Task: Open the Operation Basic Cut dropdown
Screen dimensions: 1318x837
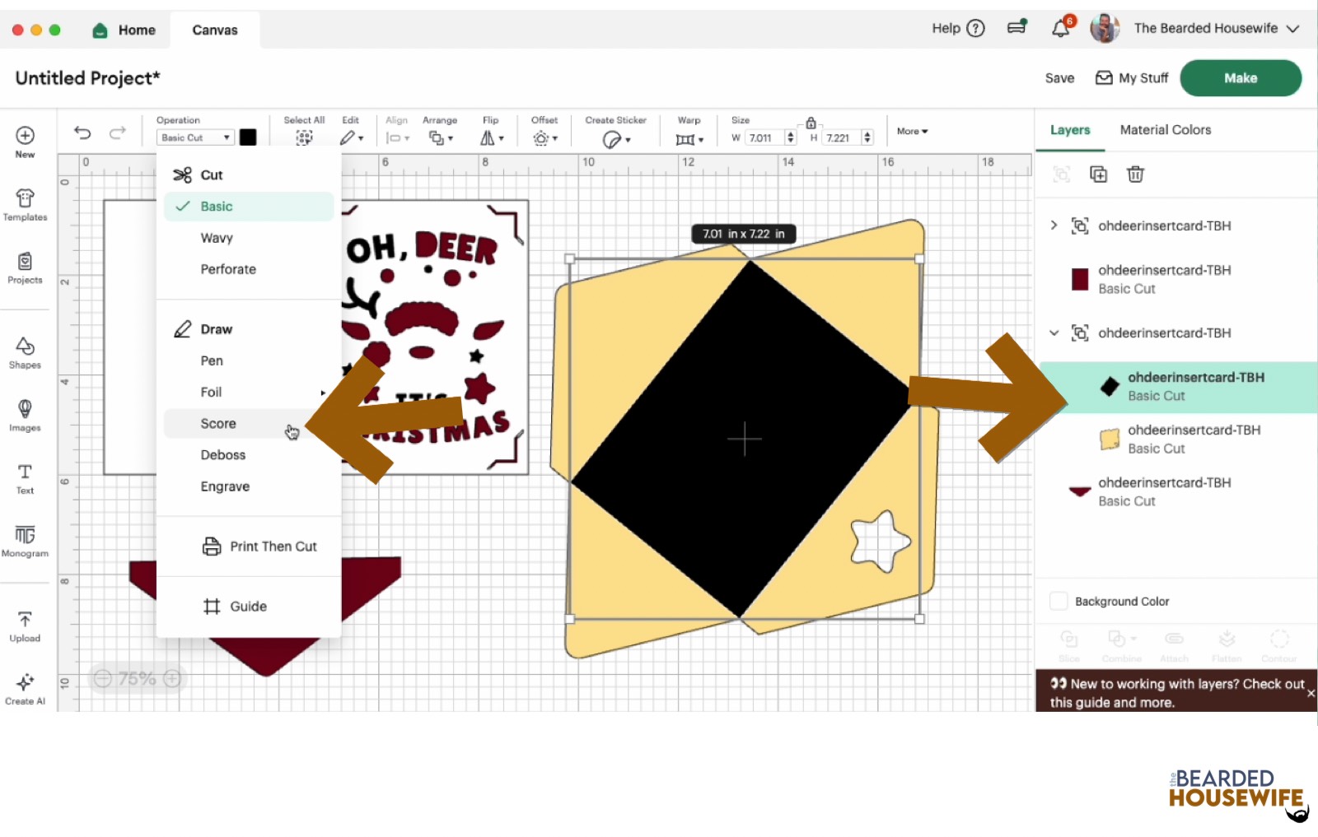Action: (195, 138)
